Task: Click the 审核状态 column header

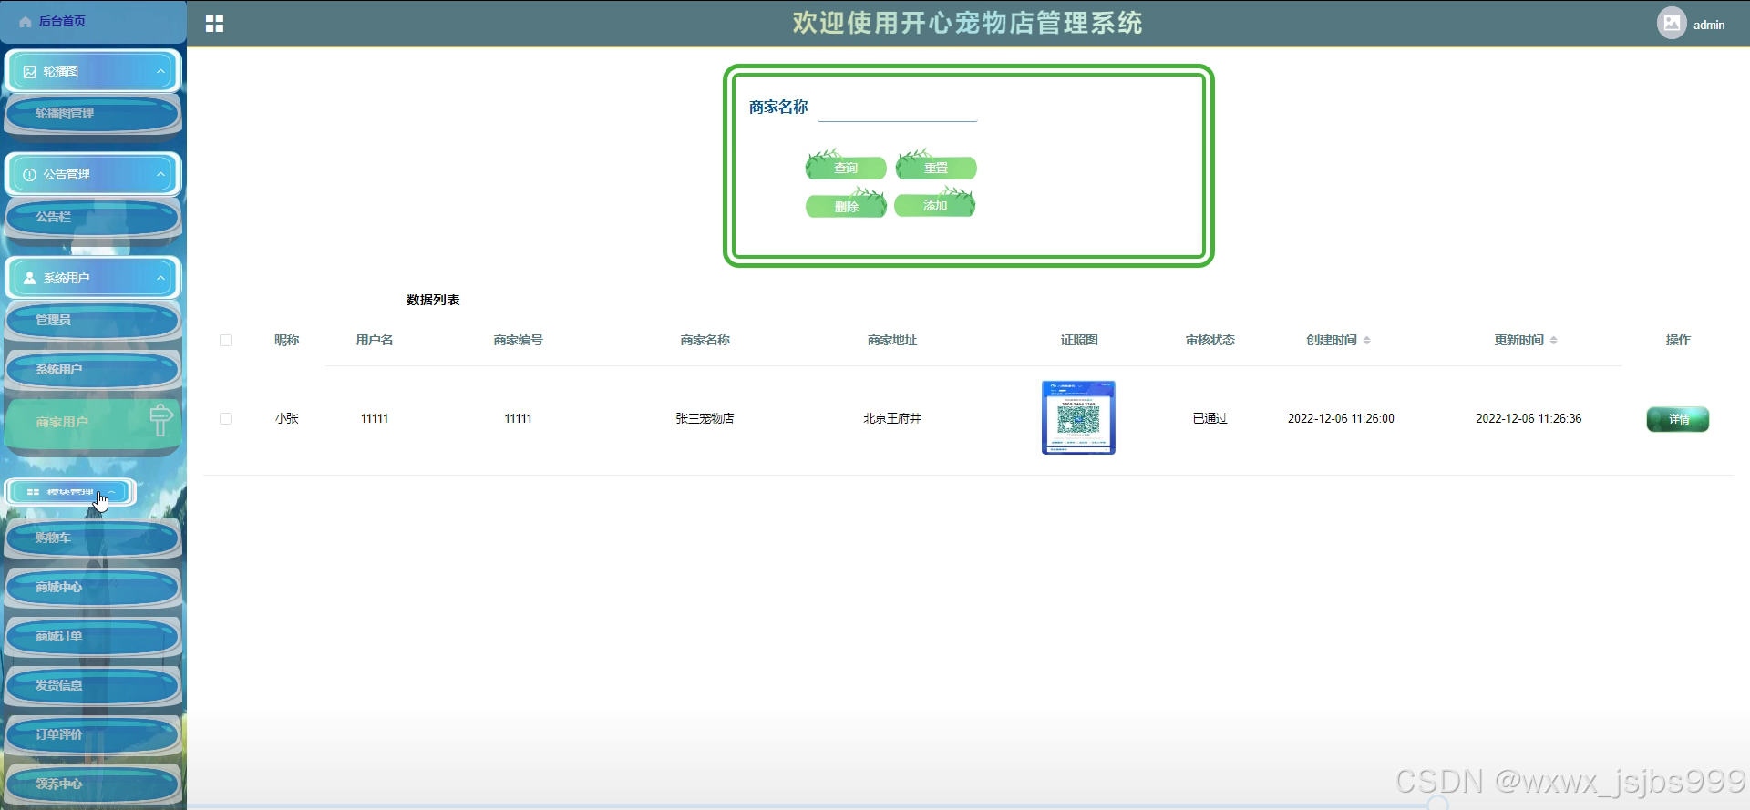Action: (1210, 340)
